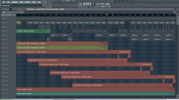Select the Track 10 label
Screen dimensions: 179x100
tap(5, 56)
